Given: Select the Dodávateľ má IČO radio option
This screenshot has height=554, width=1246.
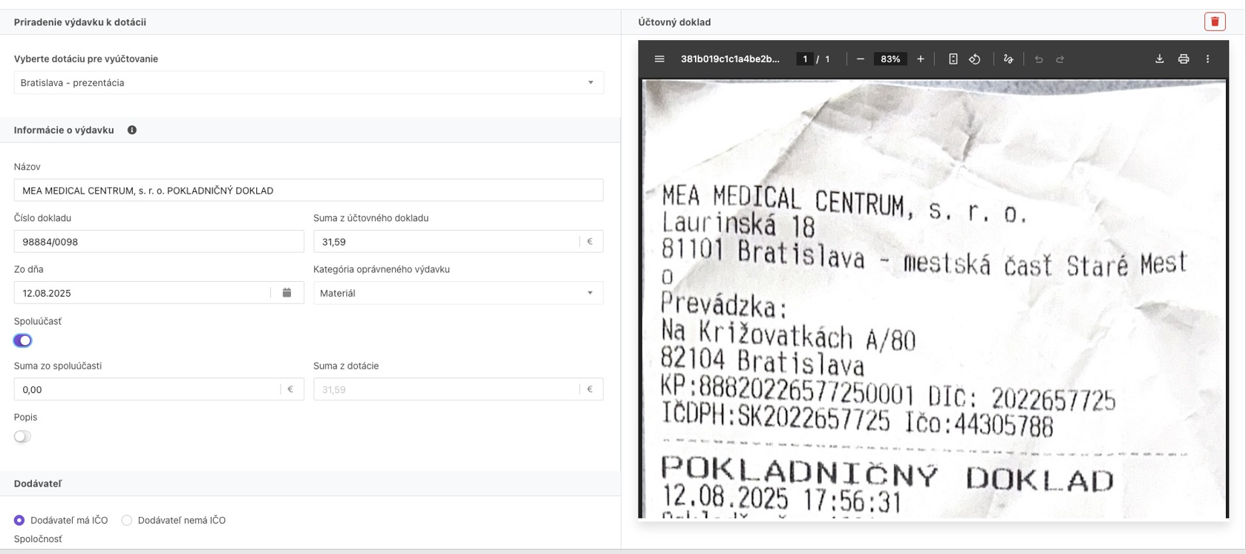Looking at the screenshot, I should 19,521.
